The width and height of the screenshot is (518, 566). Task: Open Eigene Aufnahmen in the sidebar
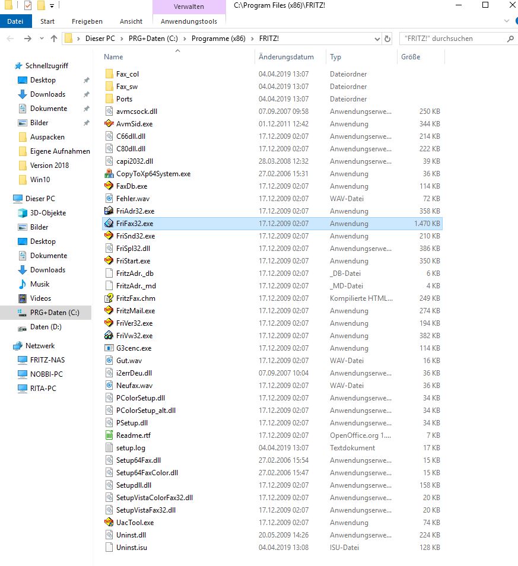click(60, 151)
